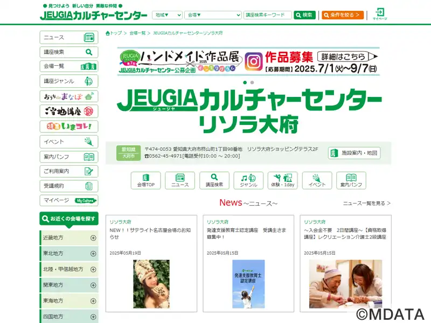Open 案内パンフ in the left sidebar
Image resolution: width=431 pixels, height=323 pixels.
click(69, 157)
